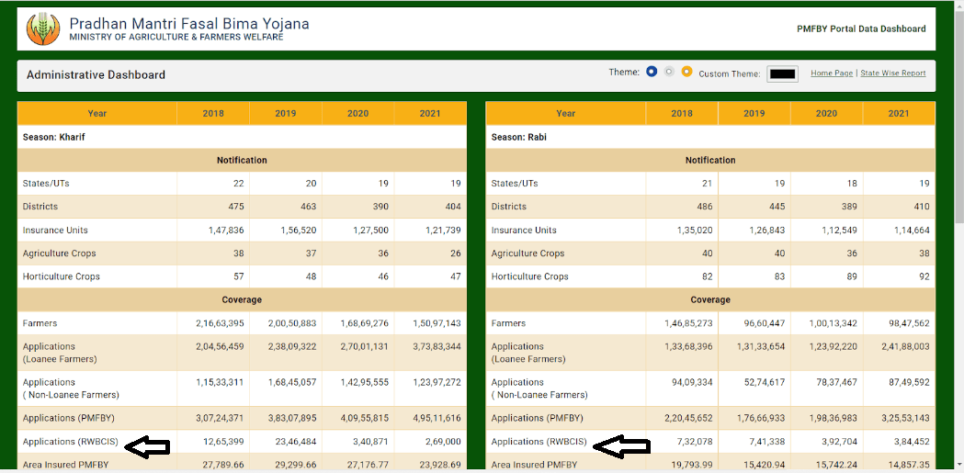
Task: Click Rabi loanee applications value 2,41,88,003
Action: click(905, 346)
